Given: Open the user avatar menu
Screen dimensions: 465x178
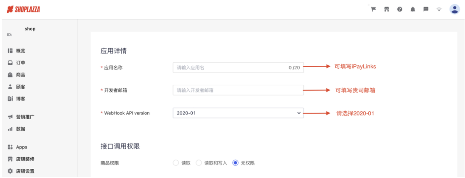Looking at the screenshot, I should click(454, 9).
